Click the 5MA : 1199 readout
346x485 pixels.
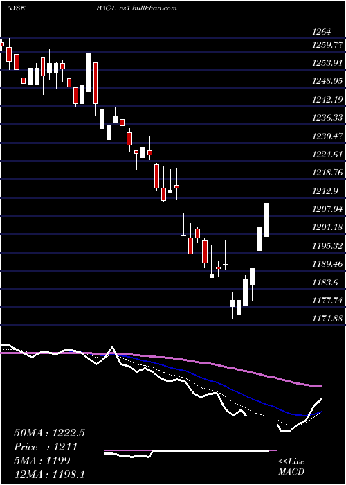[42, 461]
